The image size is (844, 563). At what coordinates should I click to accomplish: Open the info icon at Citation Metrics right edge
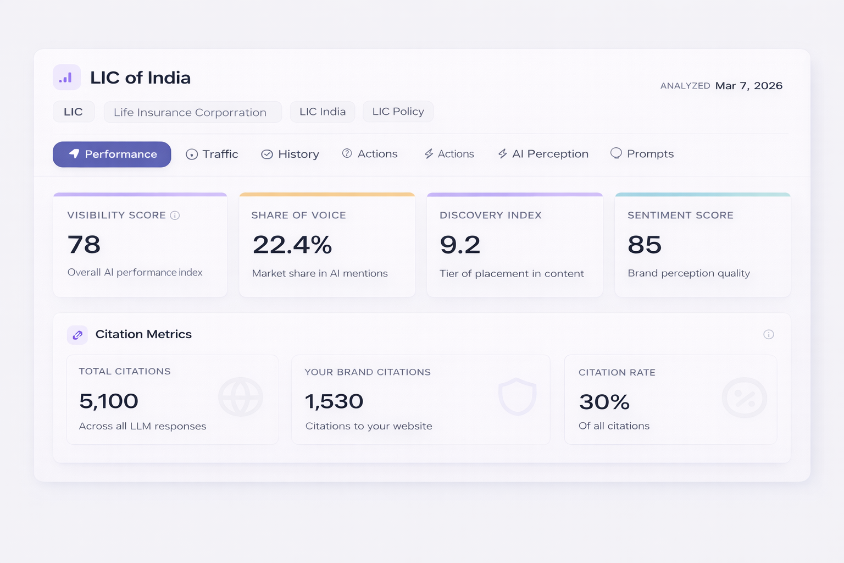pos(768,335)
